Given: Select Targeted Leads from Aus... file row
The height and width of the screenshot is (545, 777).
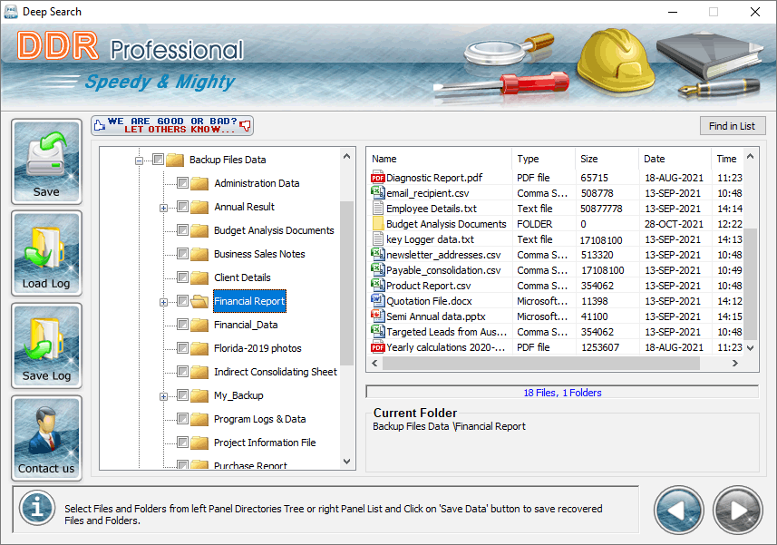Looking at the screenshot, I should coord(557,332).
